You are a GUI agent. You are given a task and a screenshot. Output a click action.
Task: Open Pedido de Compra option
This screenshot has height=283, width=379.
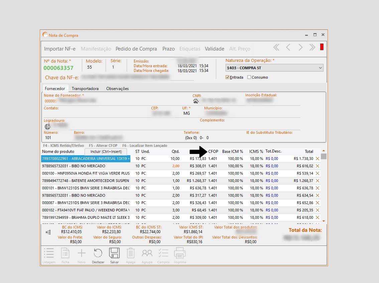click(136, 49)
